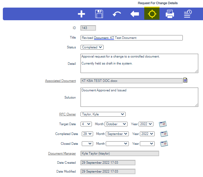Click the plus icon to add new record
This screenshot has height=177, width=203.
pos(81,14)
